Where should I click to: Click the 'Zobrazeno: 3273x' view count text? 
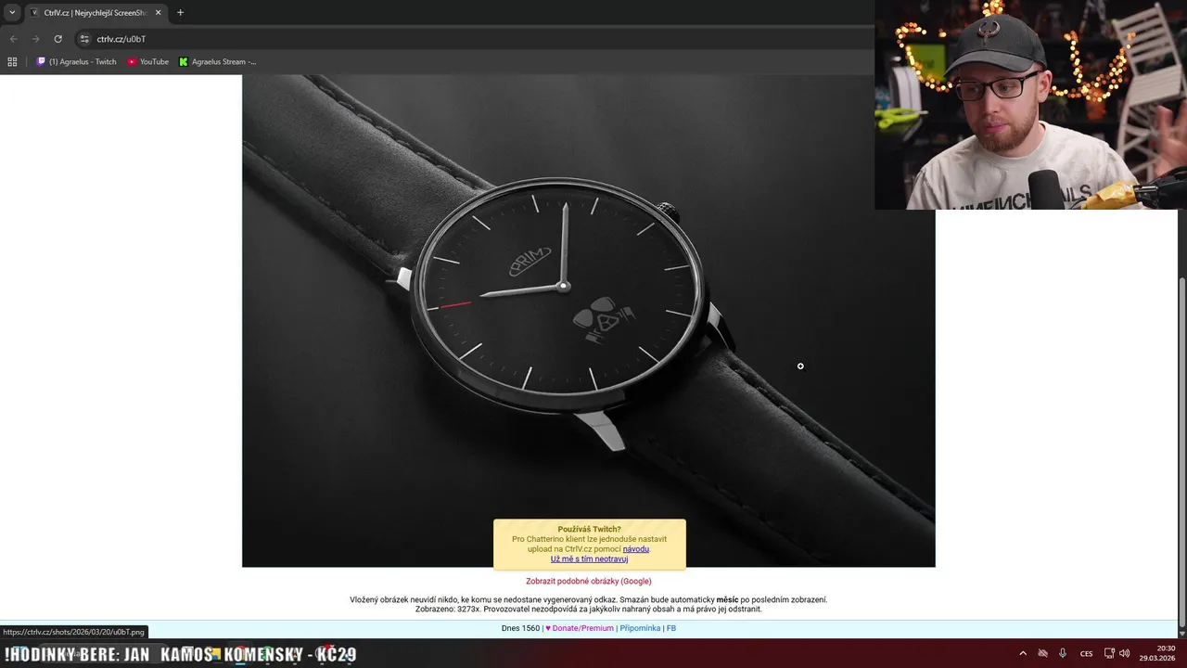click(x=448, y=610)
